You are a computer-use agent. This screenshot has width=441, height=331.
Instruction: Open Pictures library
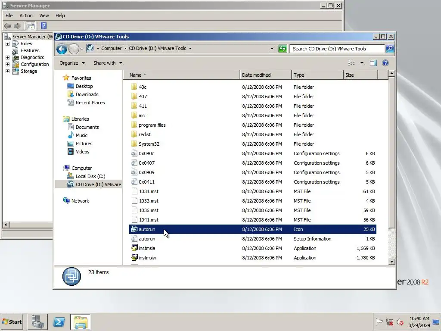click(x=84, y=143)
